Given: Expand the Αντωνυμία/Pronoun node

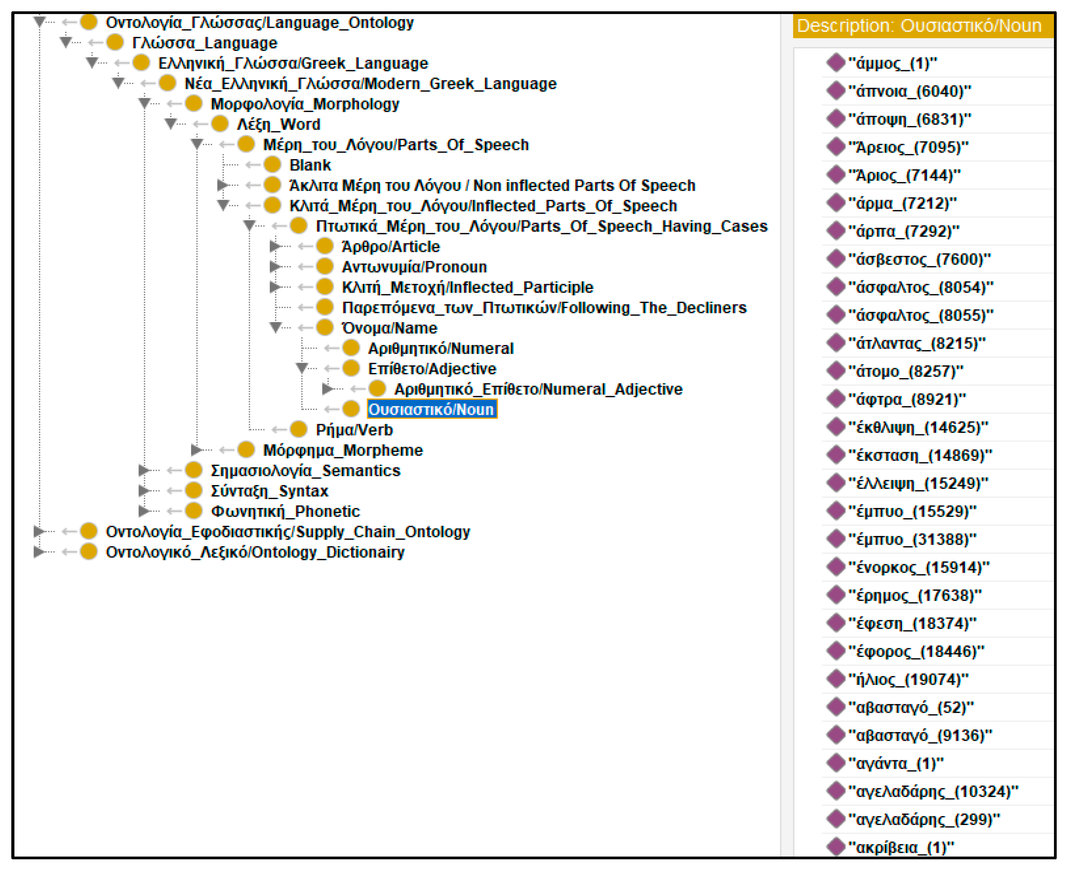Looking at the screenshot, I should tap(274, 266).
